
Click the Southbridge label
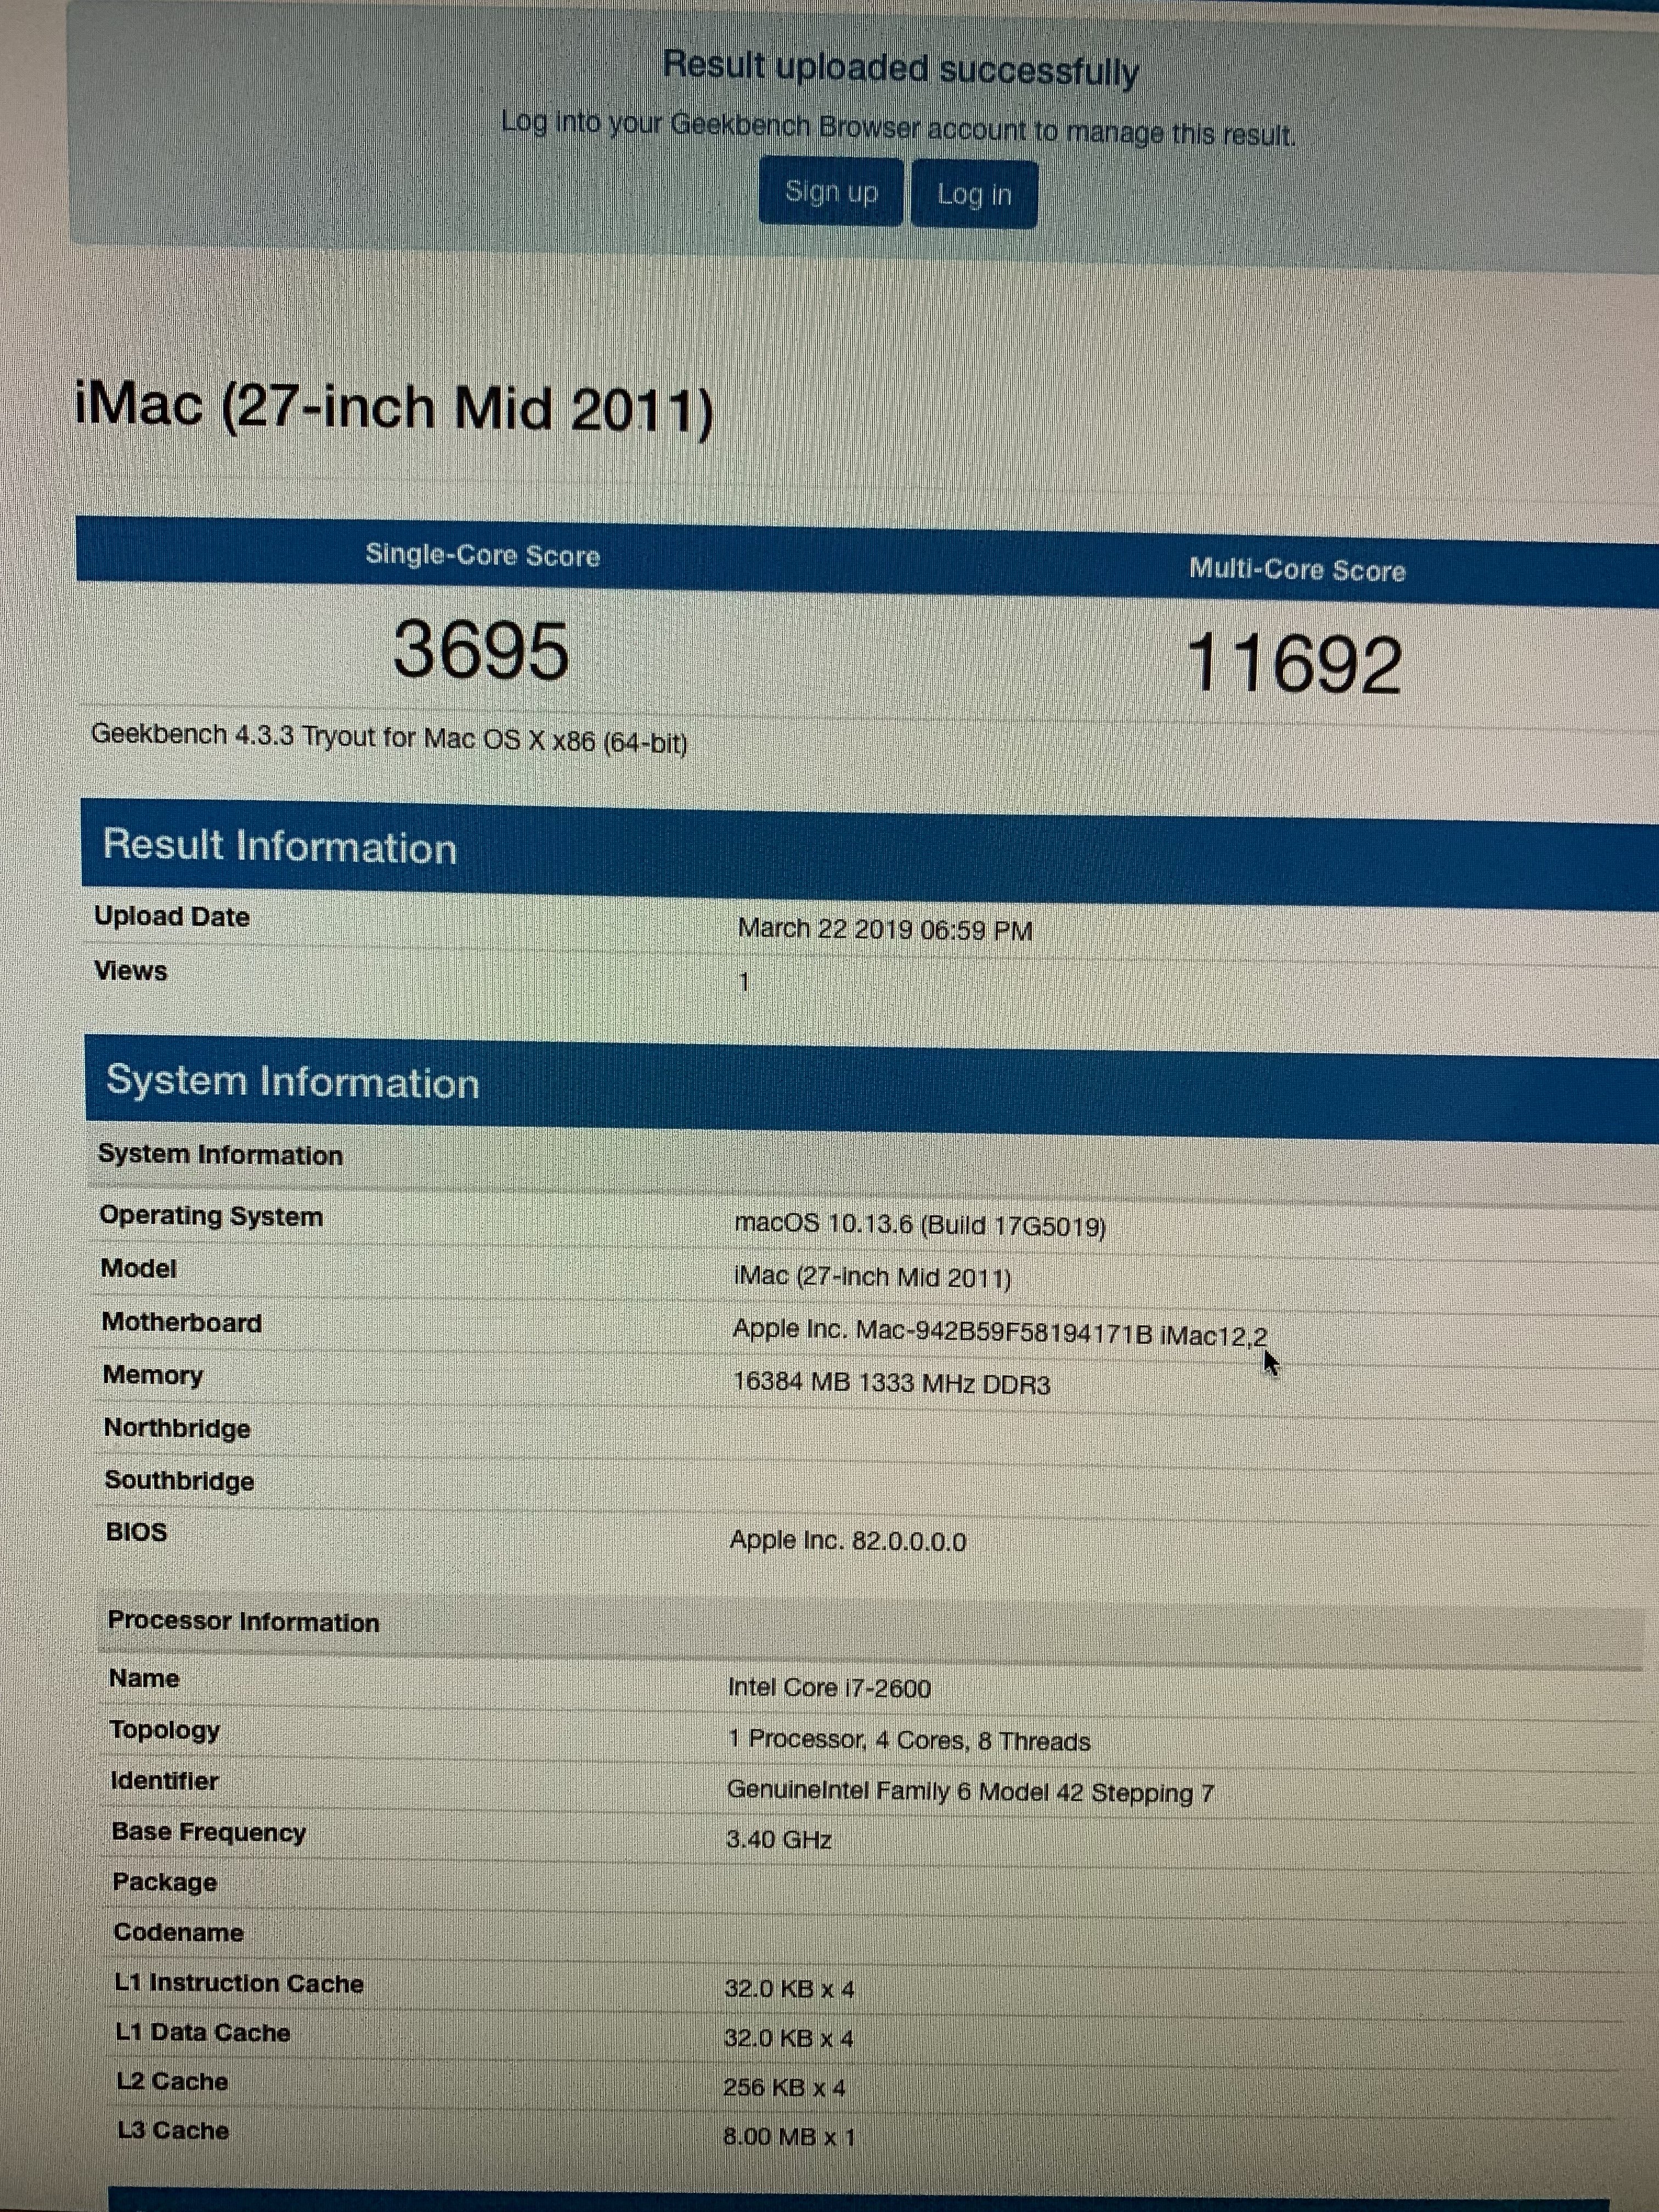coord(180,1480)
